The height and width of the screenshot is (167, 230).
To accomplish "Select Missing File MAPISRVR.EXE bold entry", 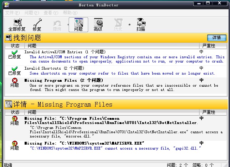I will point(85,143).
